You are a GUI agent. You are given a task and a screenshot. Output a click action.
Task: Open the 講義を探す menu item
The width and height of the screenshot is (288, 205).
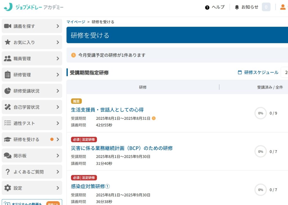point(32,26)
